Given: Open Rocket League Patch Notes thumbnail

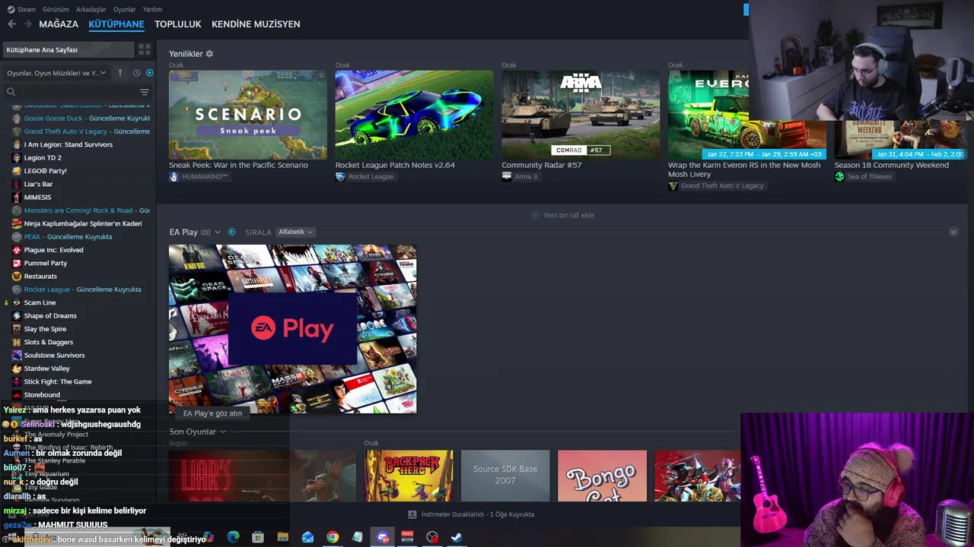Looking at the screenshot, I should [414, 115].
